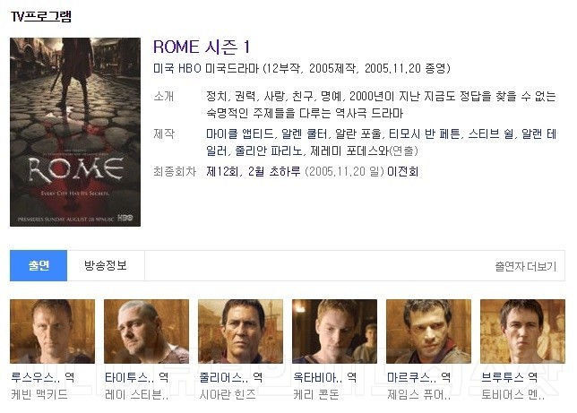Open the ROME 시즌 1 title link
The height and width of the screenshot is (413, 577).
202,47
